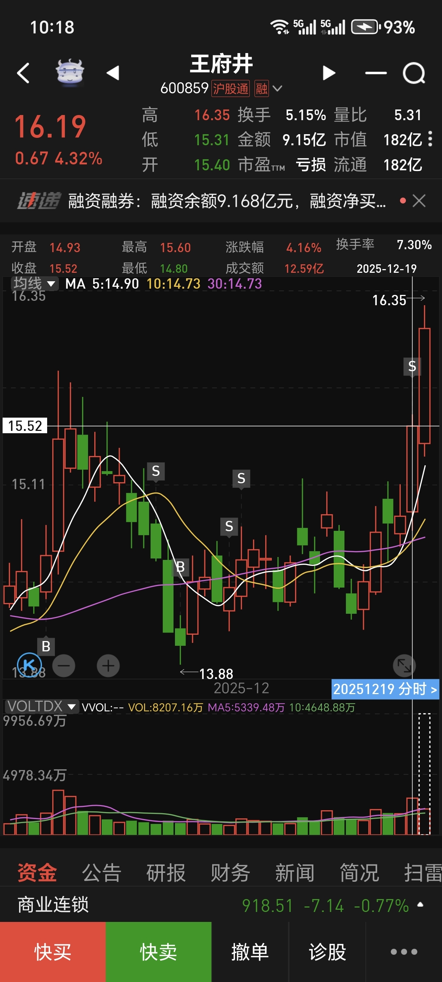Open the 融 margin tag
The image size is (442, 982).
pos(262,88)
